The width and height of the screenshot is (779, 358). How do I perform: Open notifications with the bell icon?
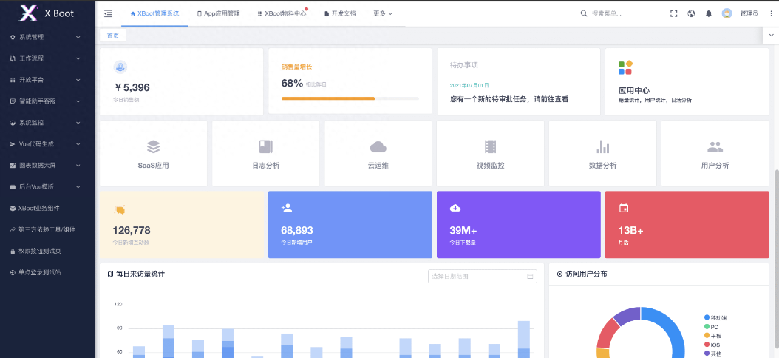click(x=709, y=13)
